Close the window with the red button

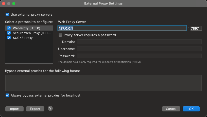4,4
